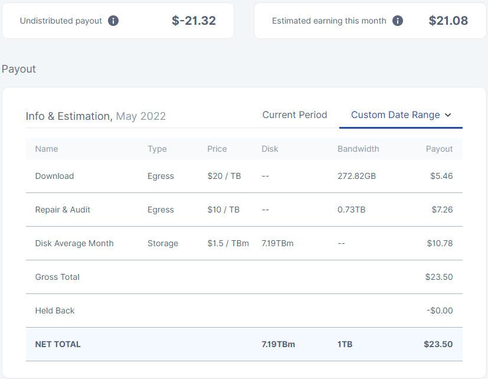Select the Held Back row label

pos(55,311)
